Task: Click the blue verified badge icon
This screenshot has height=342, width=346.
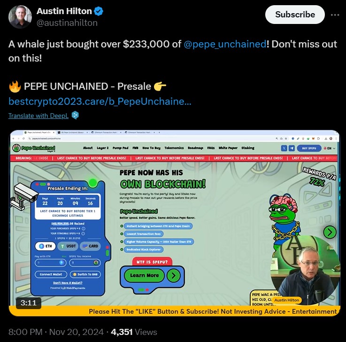Action: click(99, 11)
